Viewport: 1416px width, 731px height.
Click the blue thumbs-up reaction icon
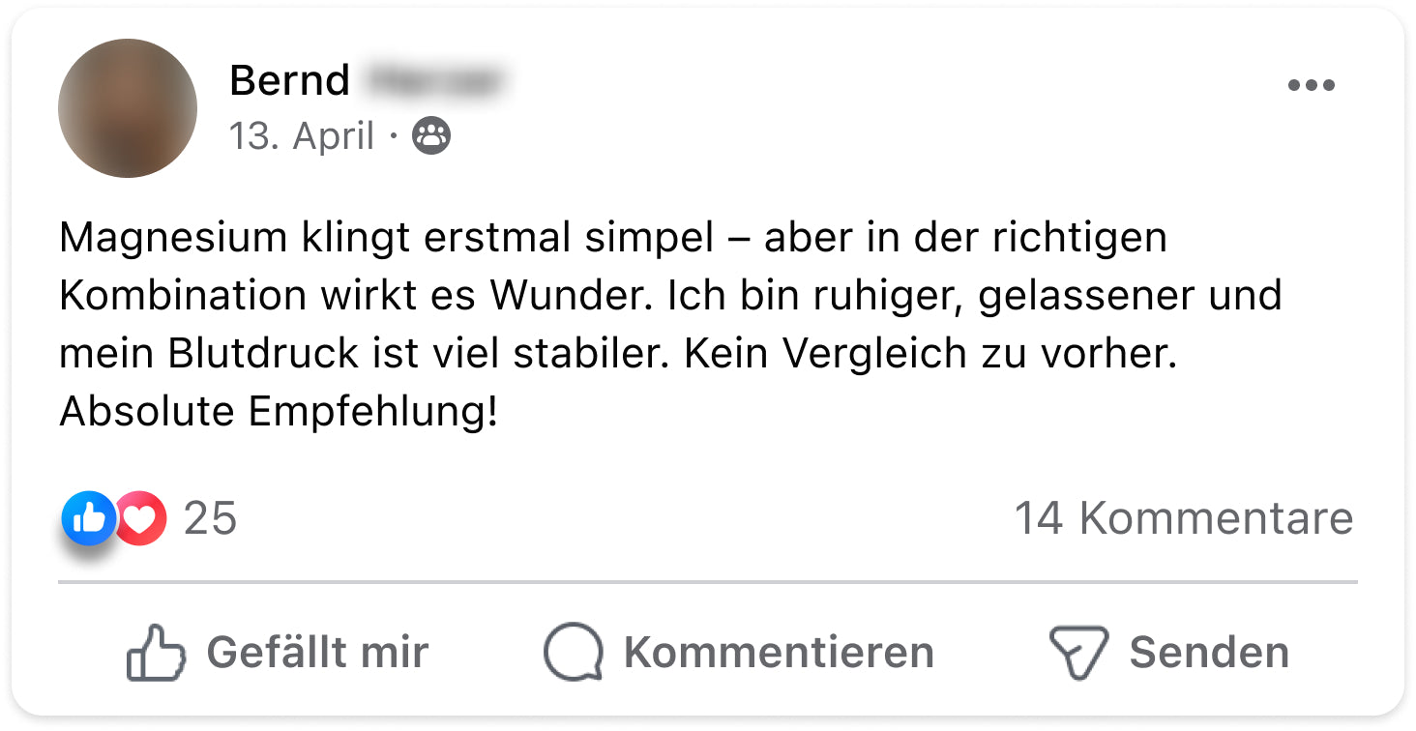point(89,519)
